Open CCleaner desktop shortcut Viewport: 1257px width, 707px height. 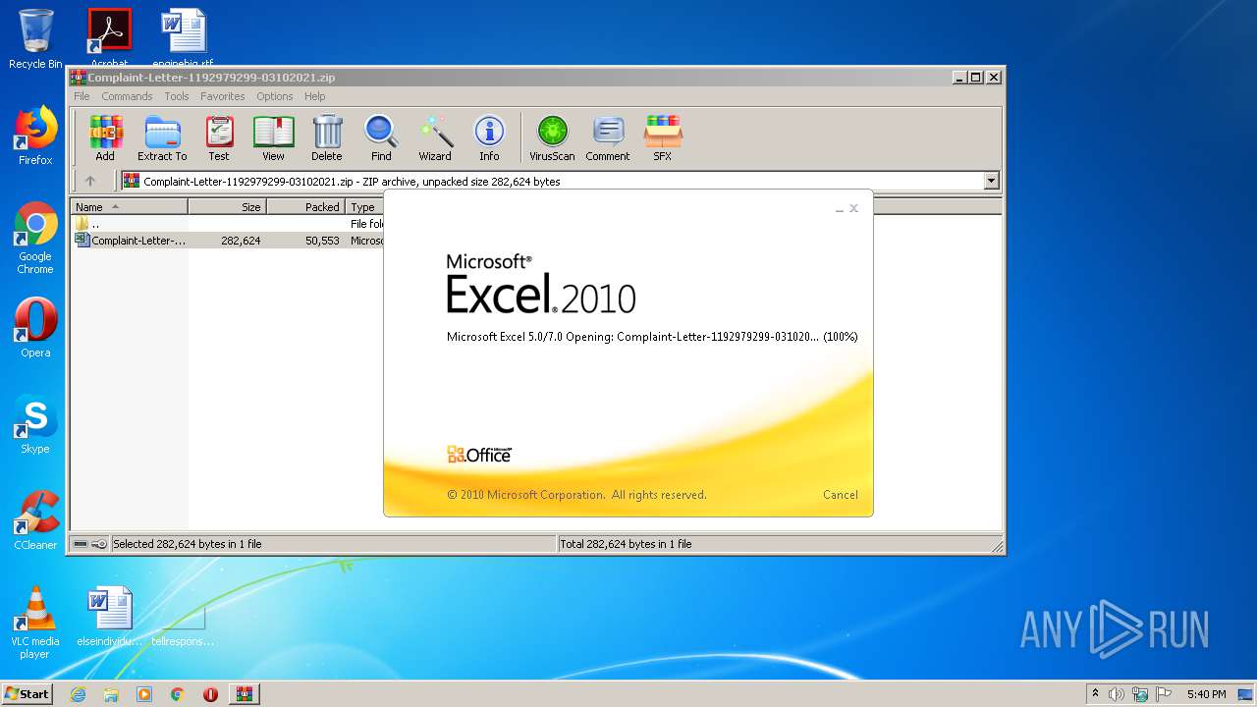pyautogui.click(x=35, y=520)
